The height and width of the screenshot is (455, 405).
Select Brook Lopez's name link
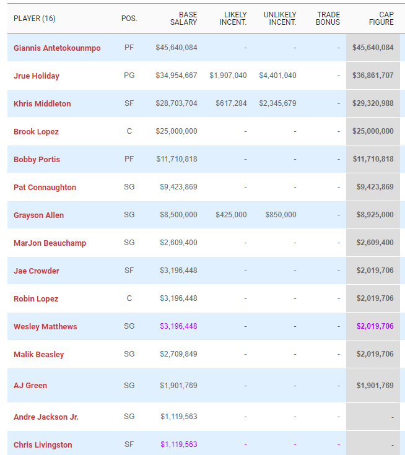coord(36,131)
